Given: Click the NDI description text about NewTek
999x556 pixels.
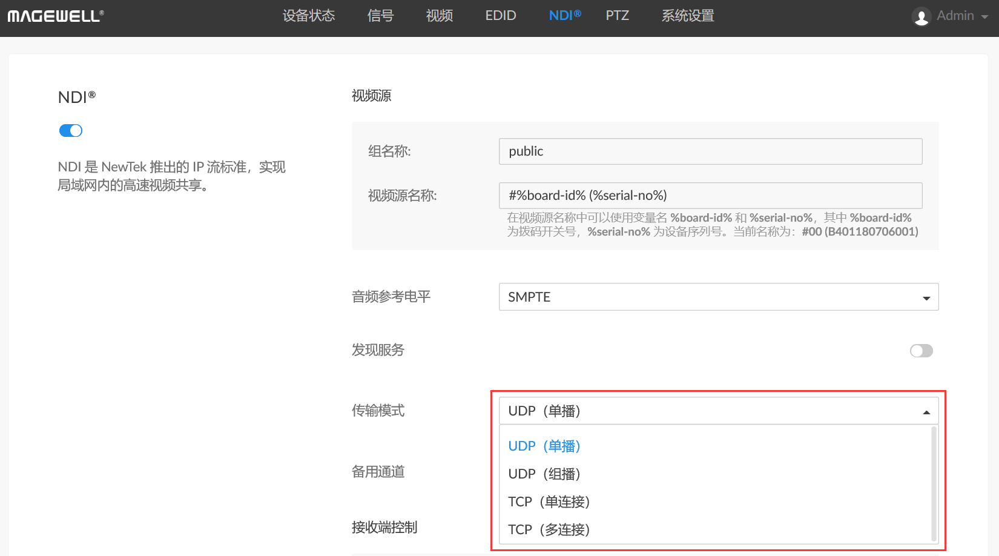Looking at the screenshot, I should coord(171,176).
